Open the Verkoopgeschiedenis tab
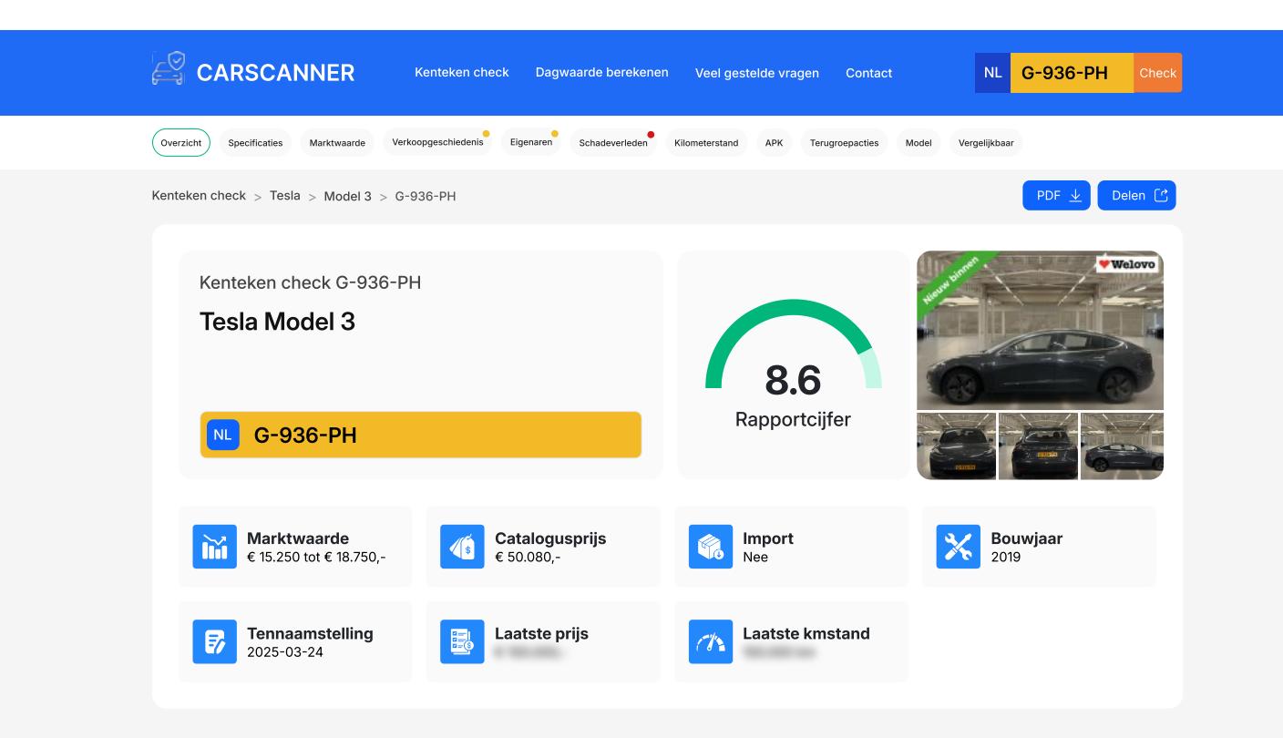This screenshot has width=1283, height=738. point(437,143)
